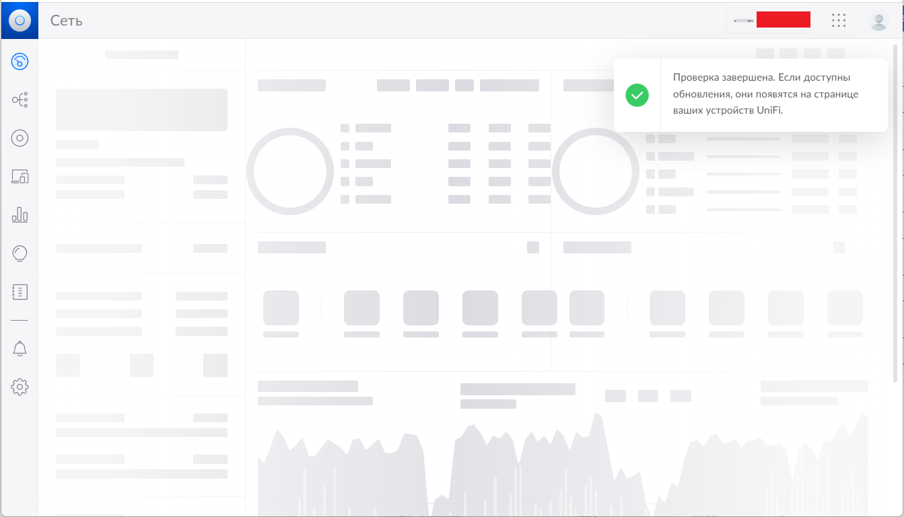Show Statistics via bar chart icon
Image resolution: width=904 pixels, height=517 pixels.
[x=20, y=215]
